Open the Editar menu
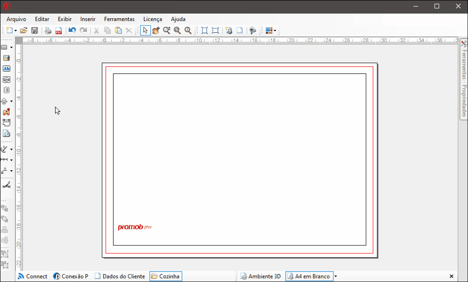 click(x=42, y=19)
